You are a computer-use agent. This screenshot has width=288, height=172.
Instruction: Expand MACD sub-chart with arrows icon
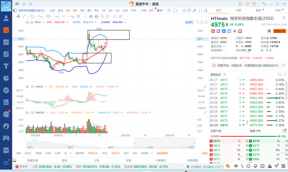205,87
